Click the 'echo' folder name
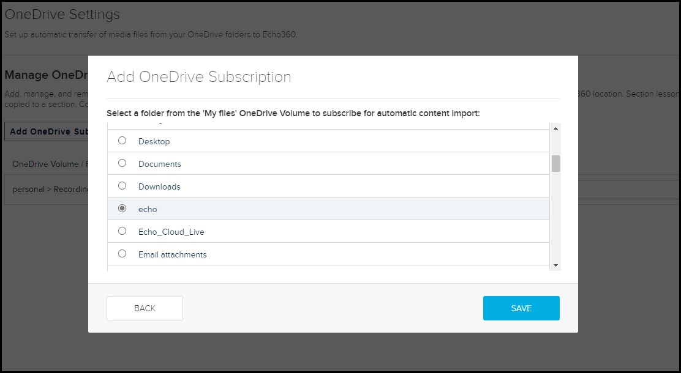The width and height of the screenshot is (681, 373). tap(148, 209)
